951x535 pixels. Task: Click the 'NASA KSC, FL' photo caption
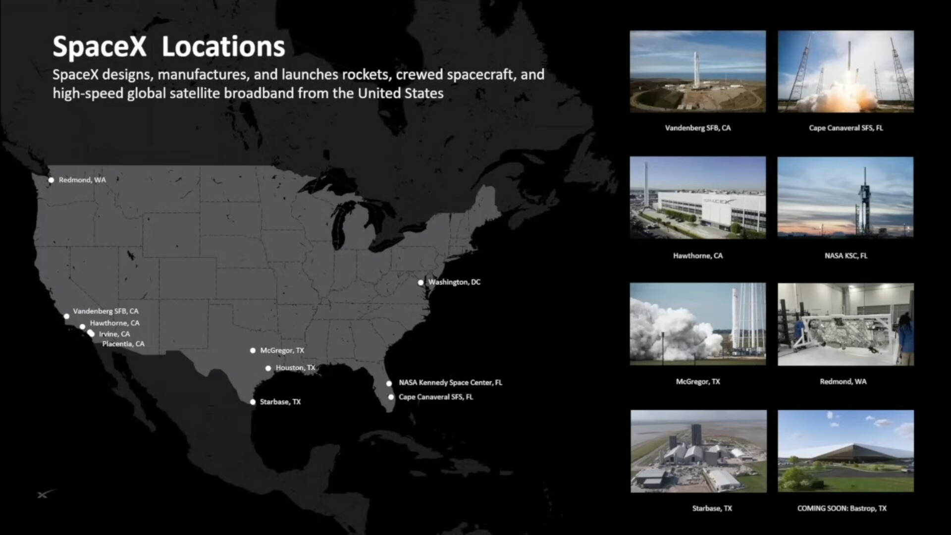(845, 256)
